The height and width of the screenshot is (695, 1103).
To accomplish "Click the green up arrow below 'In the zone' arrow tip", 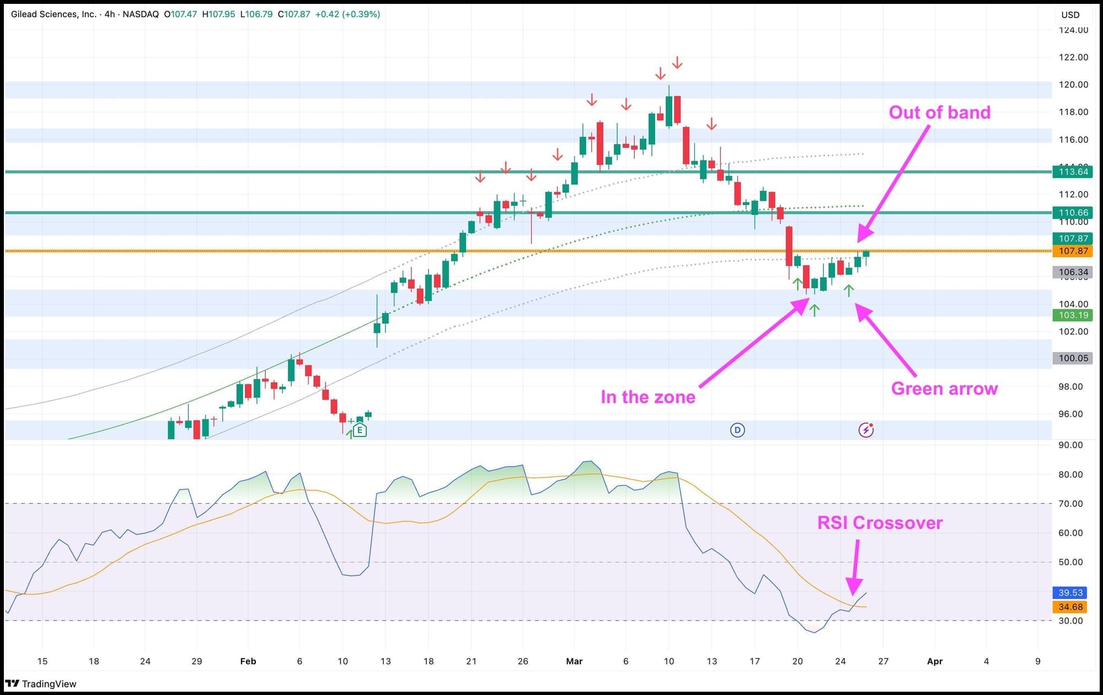I will pyautogui.click(x=815, y=310).
